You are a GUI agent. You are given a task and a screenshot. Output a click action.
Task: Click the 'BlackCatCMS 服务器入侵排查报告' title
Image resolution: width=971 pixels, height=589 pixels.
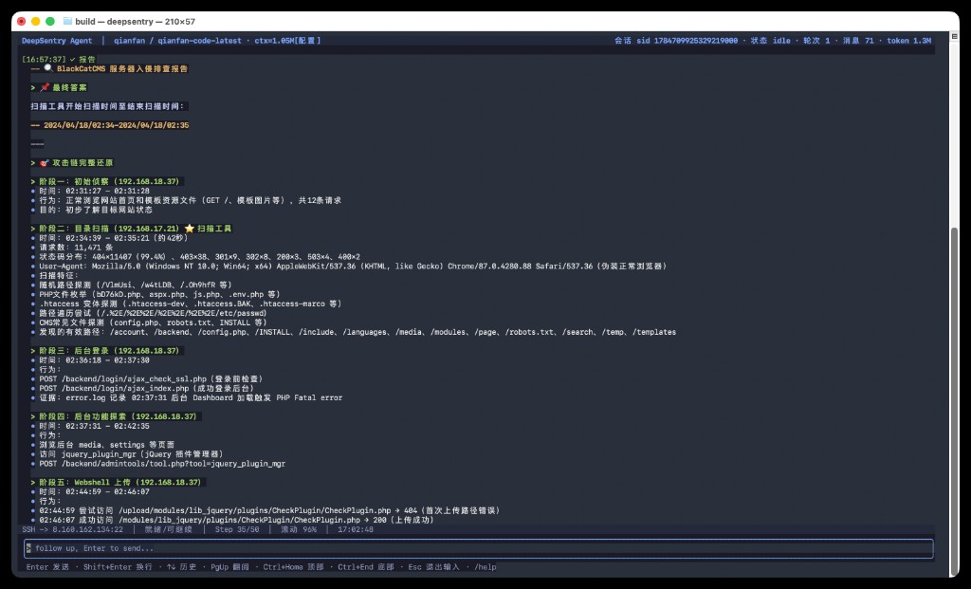point(122,68)
